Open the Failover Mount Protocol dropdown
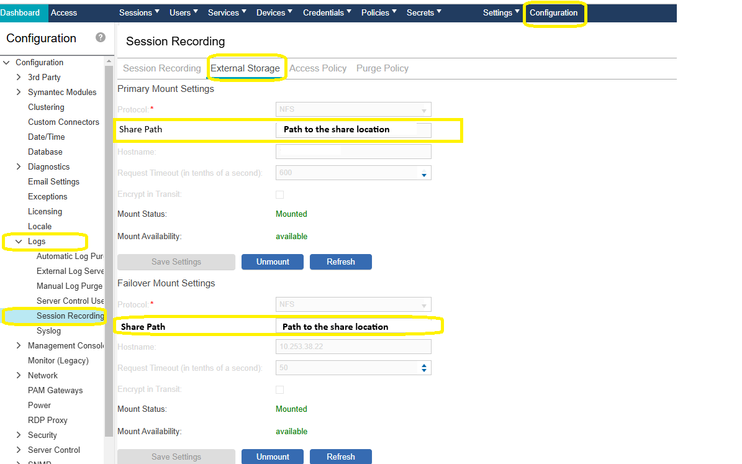This screenshot has width=742, height=464. tap(353, 304)
